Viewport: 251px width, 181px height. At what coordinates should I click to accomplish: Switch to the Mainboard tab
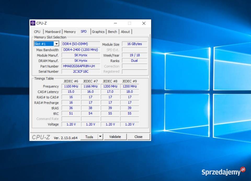tap(53, 31)
